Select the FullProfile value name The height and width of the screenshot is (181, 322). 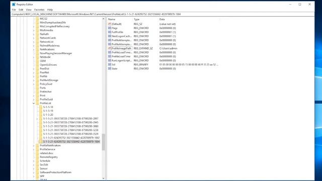117,32
